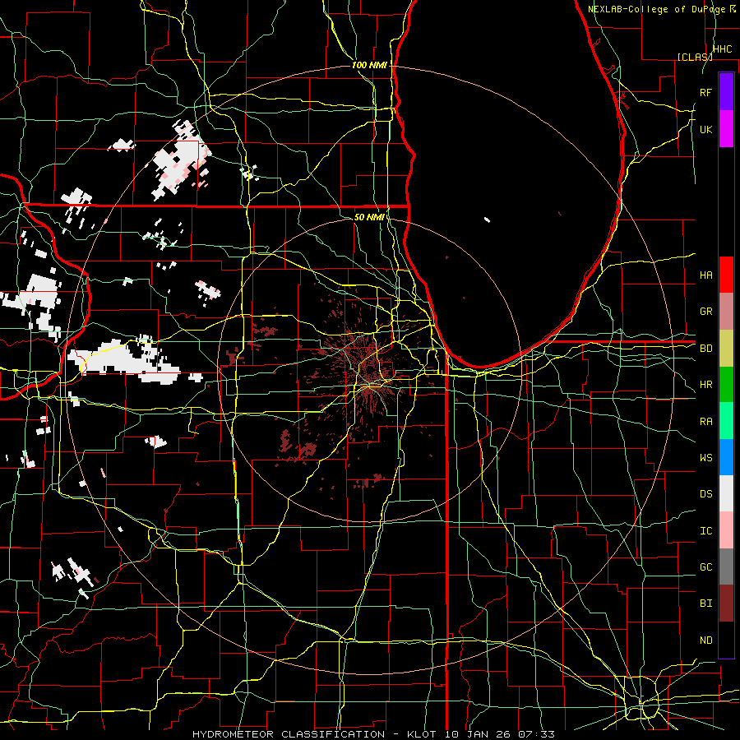
Task: Click the BI legend label
Action: coord(705,604)
